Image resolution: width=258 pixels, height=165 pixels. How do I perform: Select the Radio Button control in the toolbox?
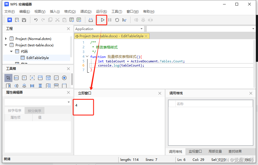64,78
